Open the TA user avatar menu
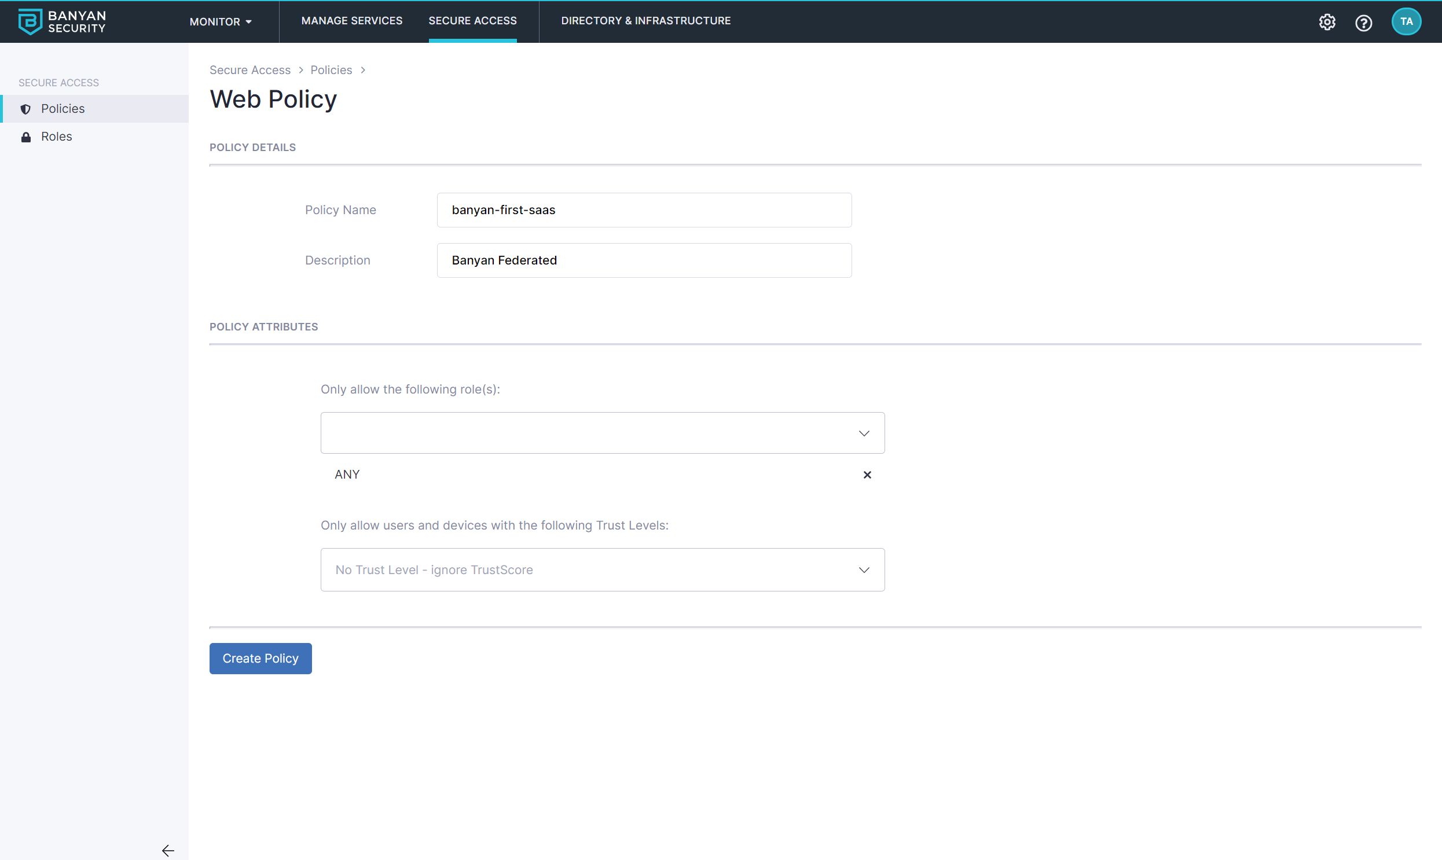Image resolution: width=1442 pixels, height=860 pixels. point(1406,21)
